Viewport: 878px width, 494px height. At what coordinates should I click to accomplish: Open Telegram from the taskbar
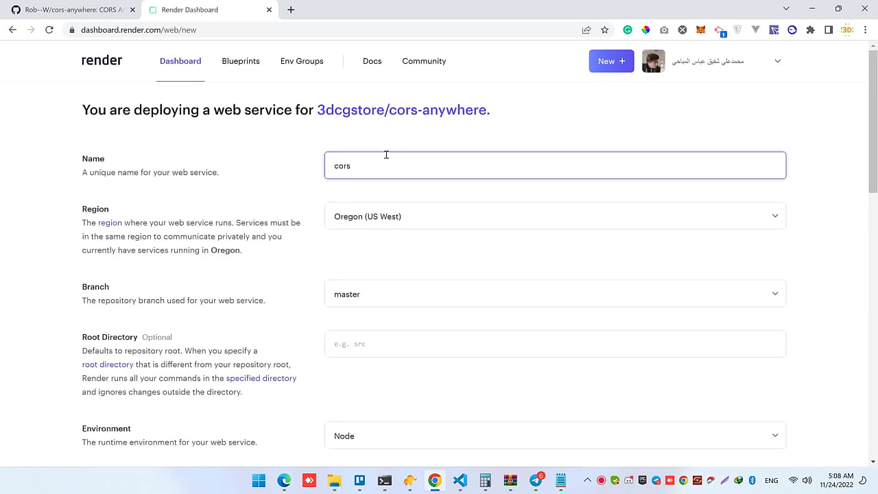(536, 480)
